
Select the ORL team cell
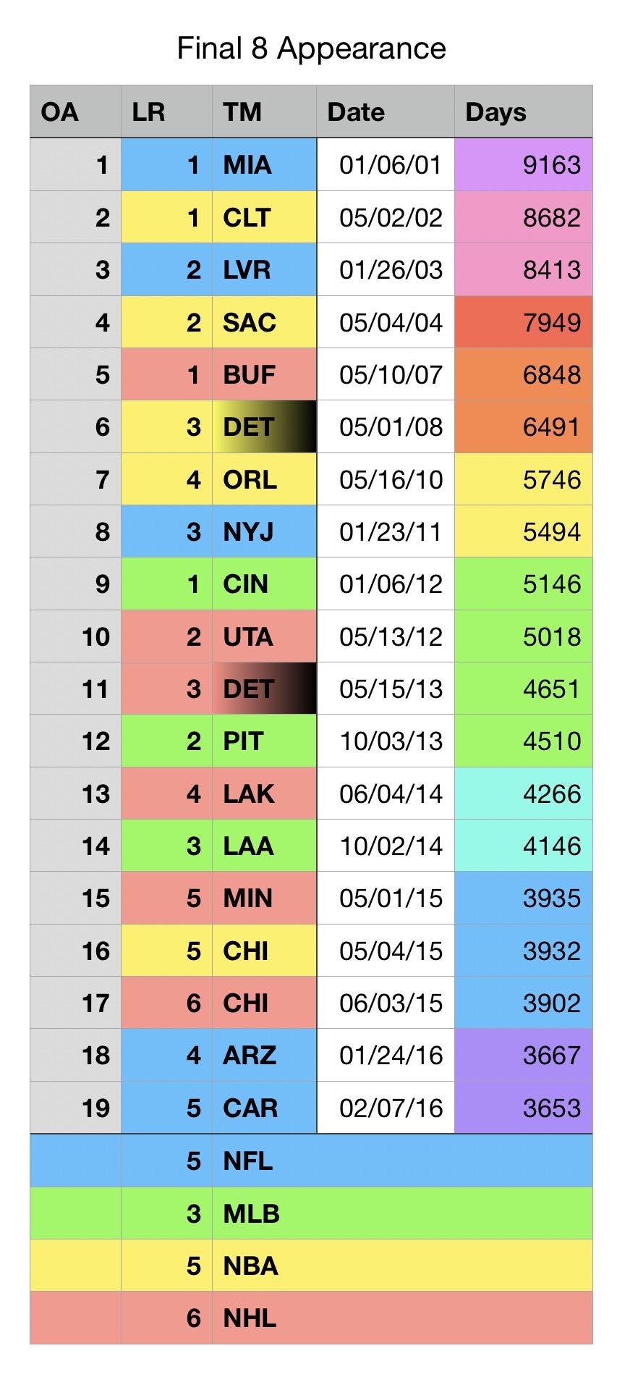pyautogui.click(x=264, y=479)
